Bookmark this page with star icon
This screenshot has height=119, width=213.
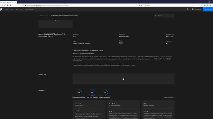coord(142,5)
